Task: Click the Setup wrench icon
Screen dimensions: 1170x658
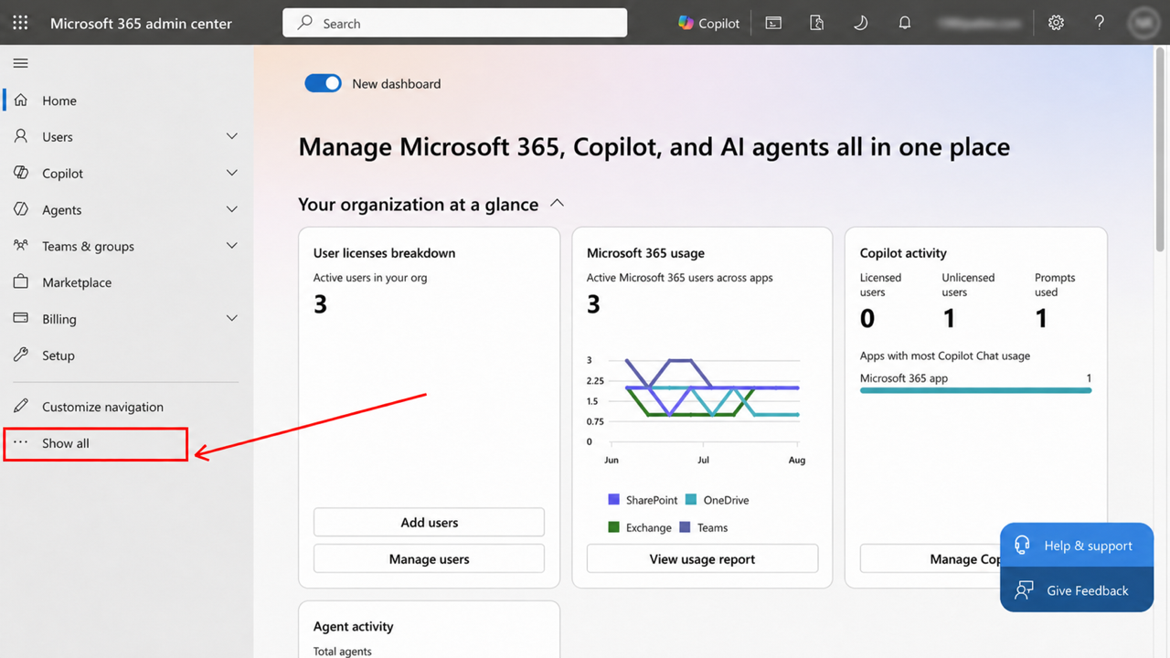Action: tap(21, 356)
